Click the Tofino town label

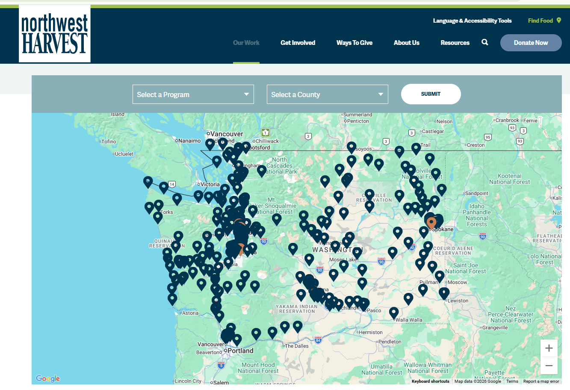(x=109, y=142)
